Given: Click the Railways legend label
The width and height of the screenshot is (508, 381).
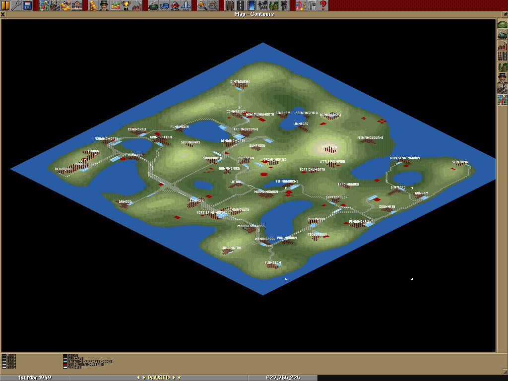Looking at the screenshot, I should click(76, 359).
